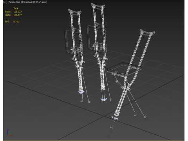The width and height of the screenshot is (188, 141).
Task: Open the [+] viewport general menu
Action: pos(5,2)
